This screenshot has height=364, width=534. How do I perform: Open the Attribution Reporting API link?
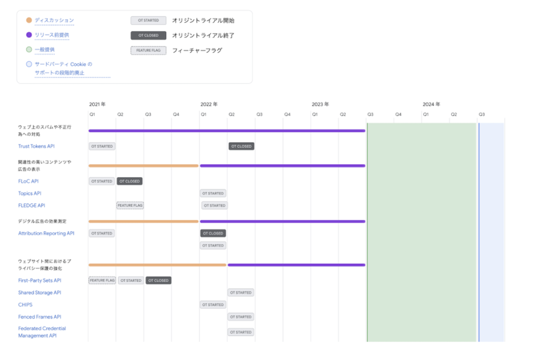point(46,233)
